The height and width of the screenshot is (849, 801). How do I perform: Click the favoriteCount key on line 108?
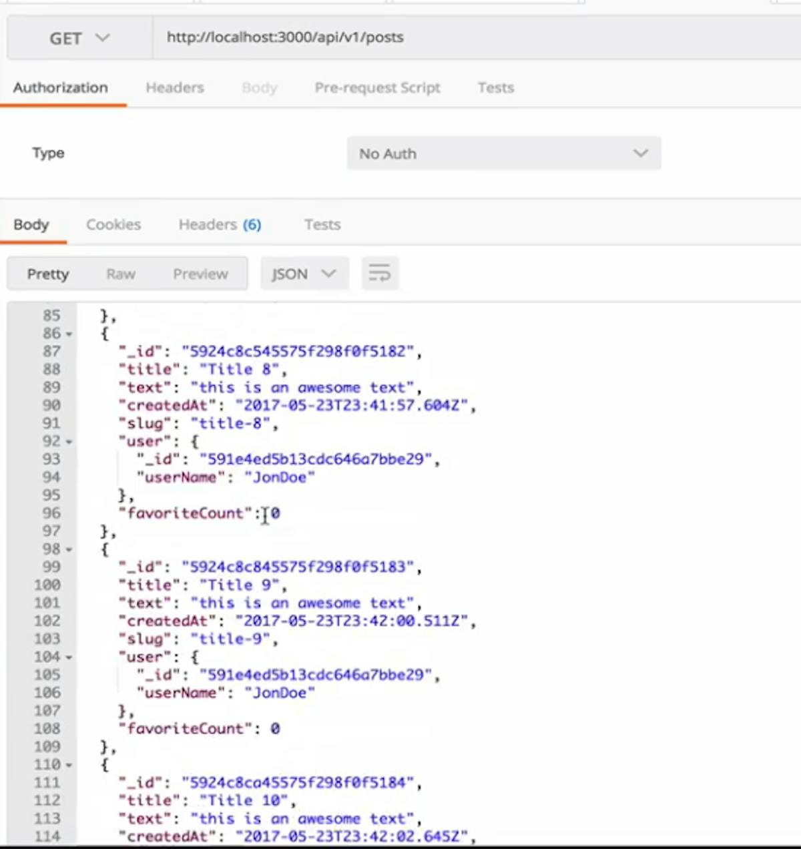click(x=186, y=729)
